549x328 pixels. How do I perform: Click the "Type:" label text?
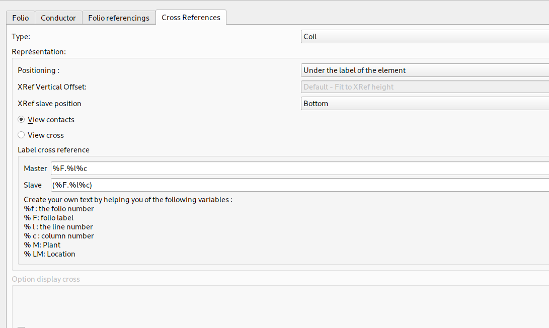click(21, 37)
